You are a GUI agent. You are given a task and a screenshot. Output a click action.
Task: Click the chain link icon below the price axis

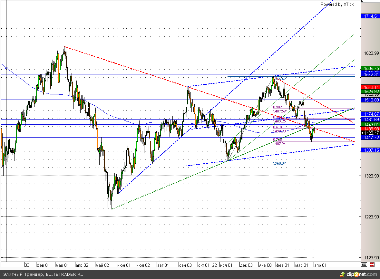(364, 265)
